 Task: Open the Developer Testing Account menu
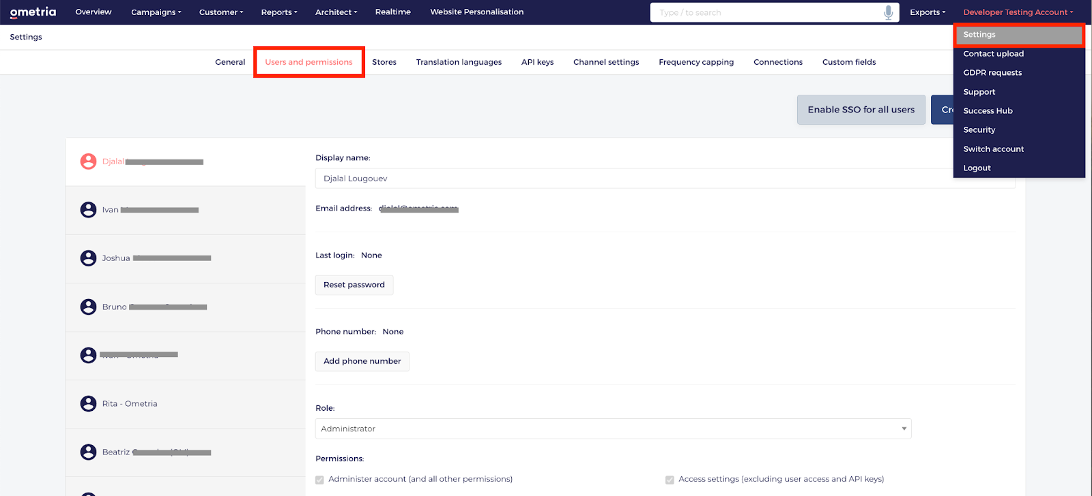[1018, 12]
